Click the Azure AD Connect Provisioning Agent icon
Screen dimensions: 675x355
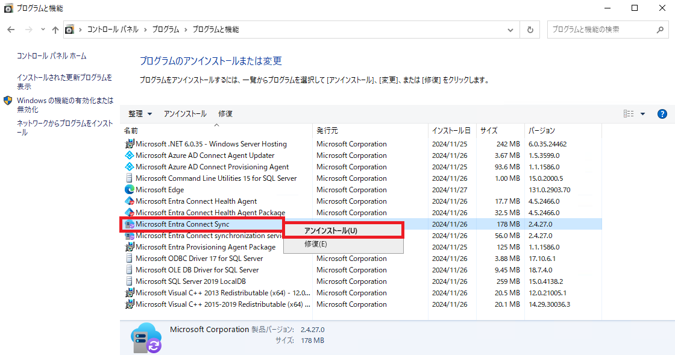click(129, 166)
